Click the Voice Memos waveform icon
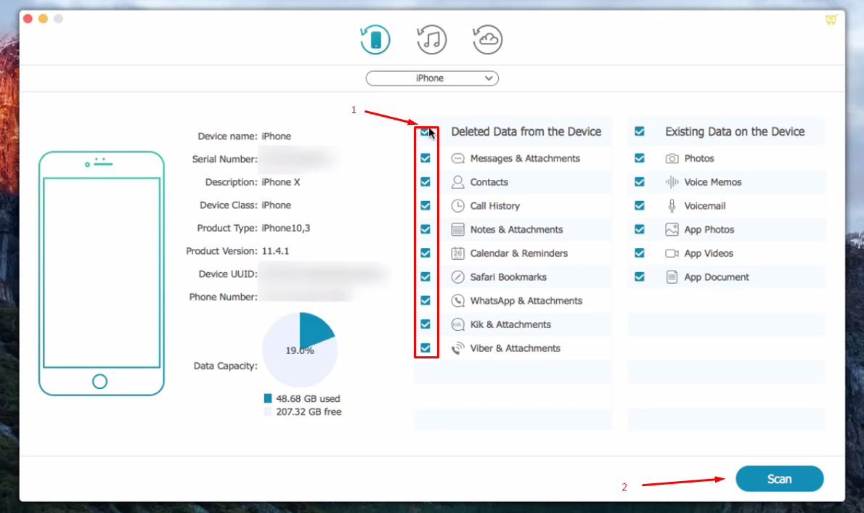This screenshot has width=864, height=513. coord(672,182)
